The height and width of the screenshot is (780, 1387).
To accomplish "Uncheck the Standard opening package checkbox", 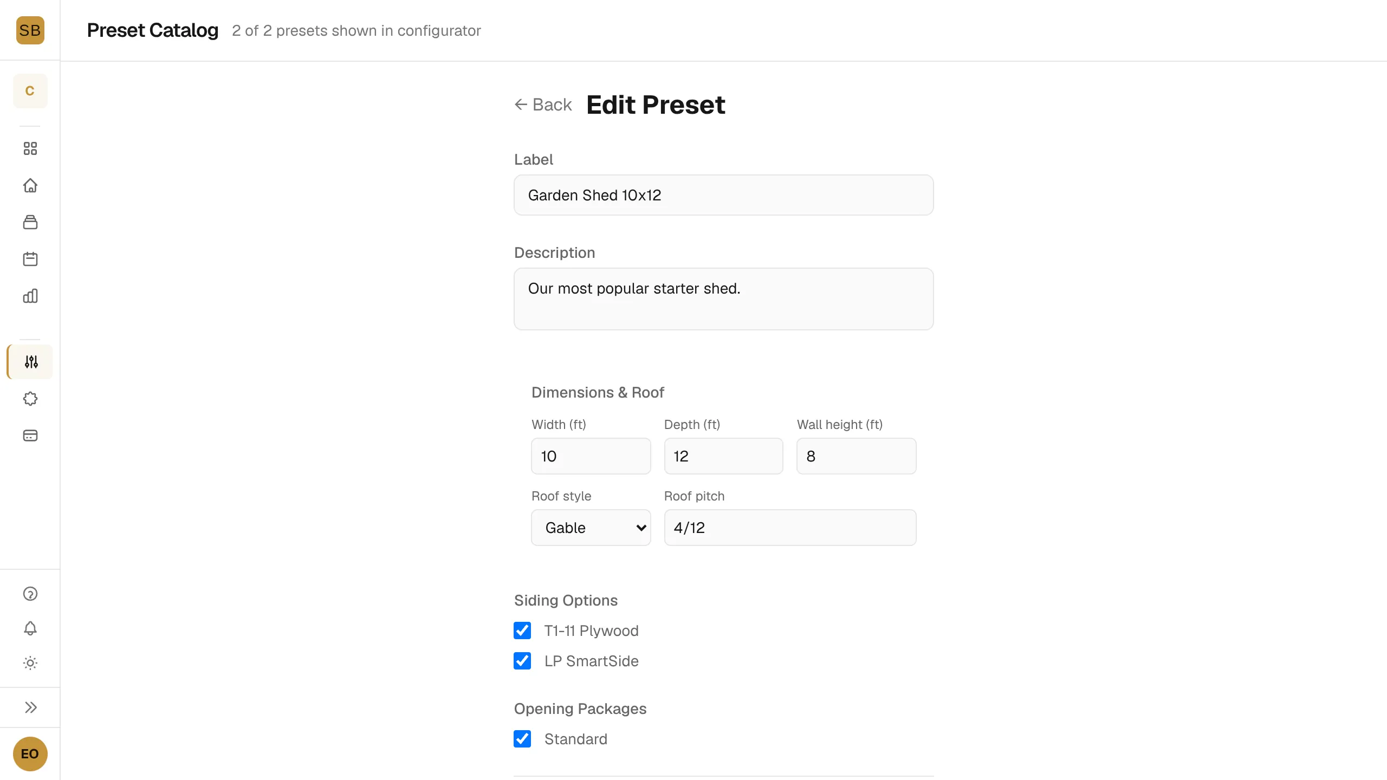I will pyautogui.click(x=522, y=739).
